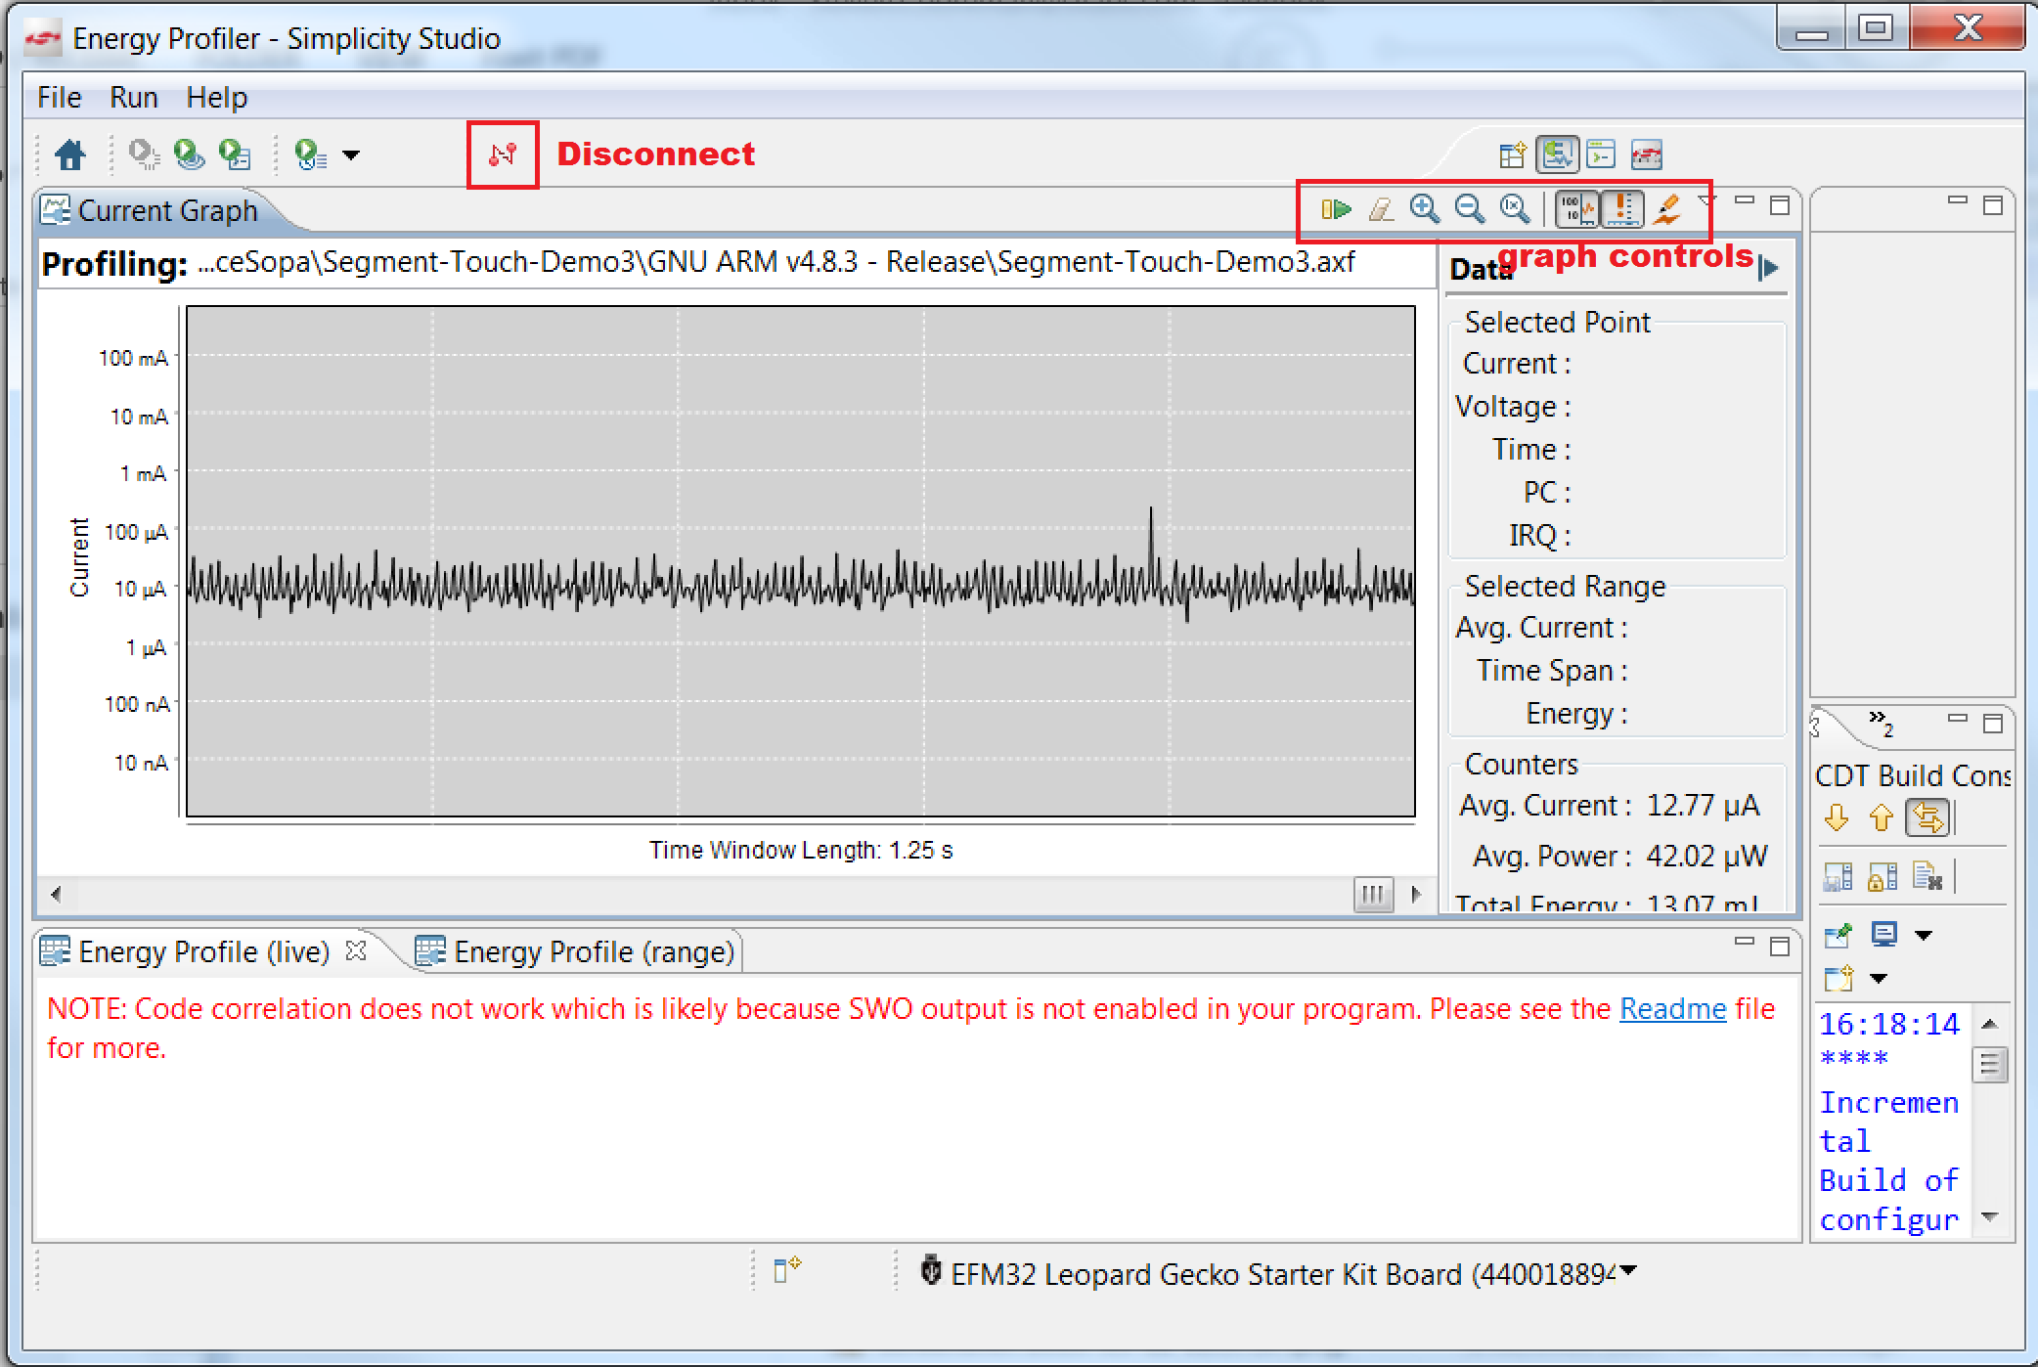Expand the device selector dropdown in status bar

coord(1628,1270)
